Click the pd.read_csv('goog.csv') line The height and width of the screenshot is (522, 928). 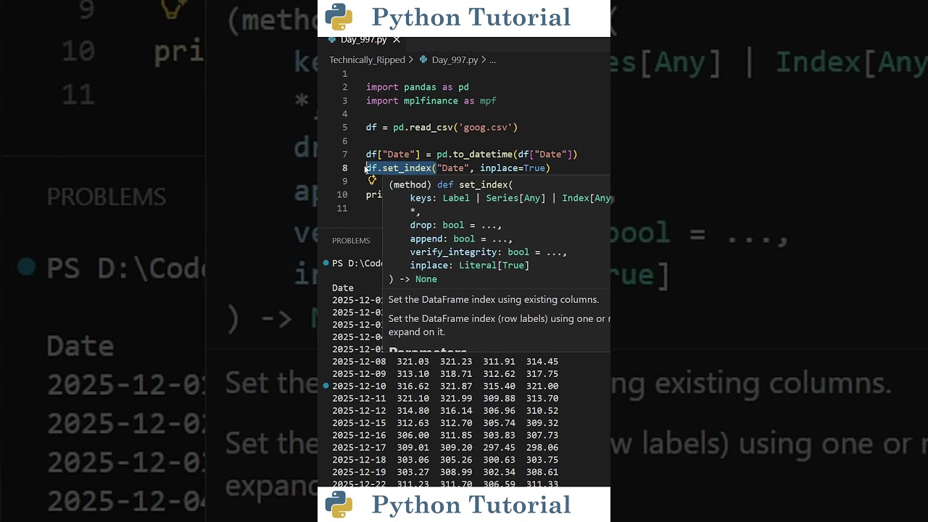[442, 128]
